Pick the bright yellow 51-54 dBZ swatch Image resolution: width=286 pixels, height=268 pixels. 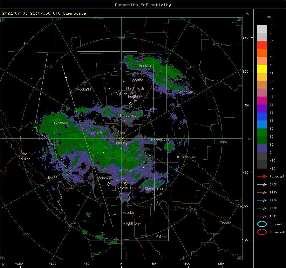pyautogui.click(x=262, y=69)
